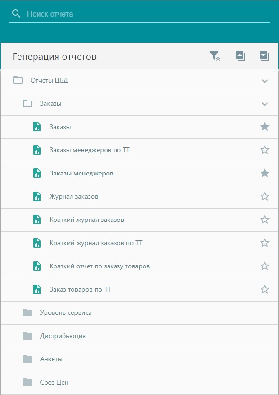
Task: Expand the Уровень сервиса folder
Action: coord(140,312)
